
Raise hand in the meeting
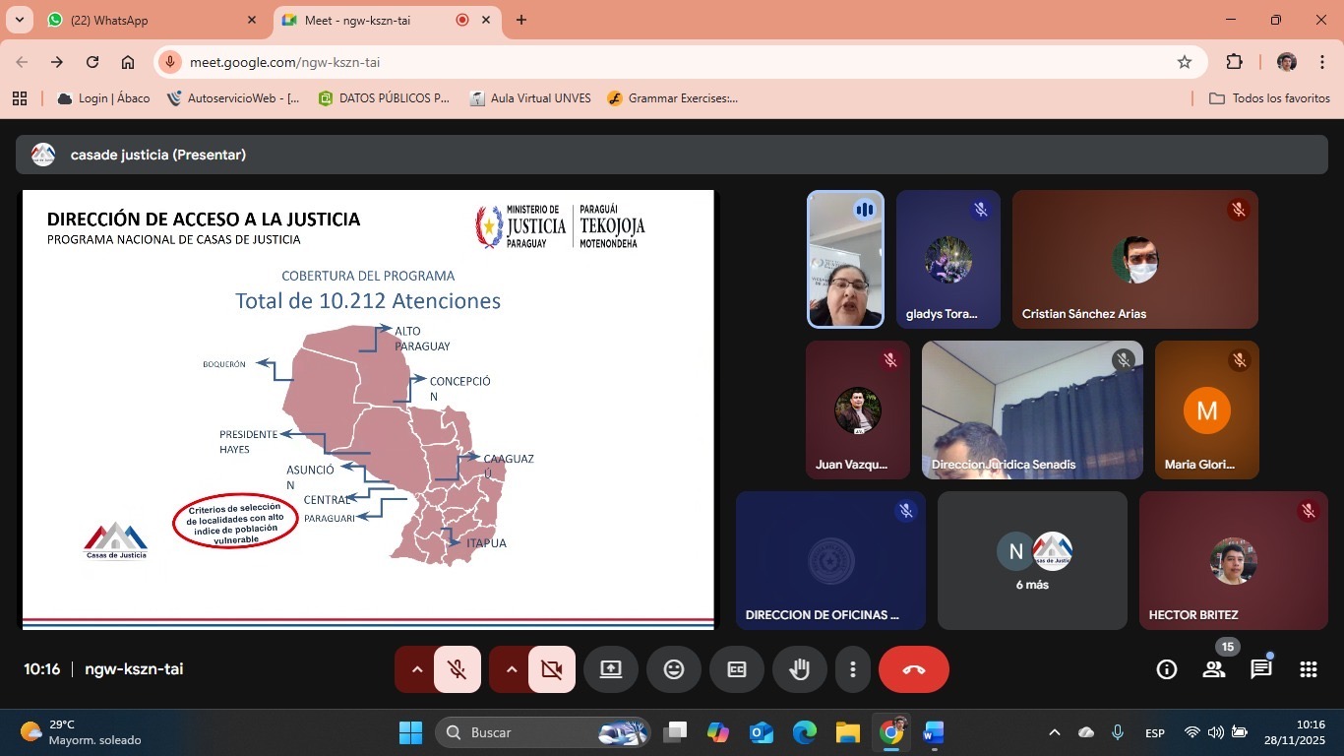pyautogui.click(x=799, y=669)
